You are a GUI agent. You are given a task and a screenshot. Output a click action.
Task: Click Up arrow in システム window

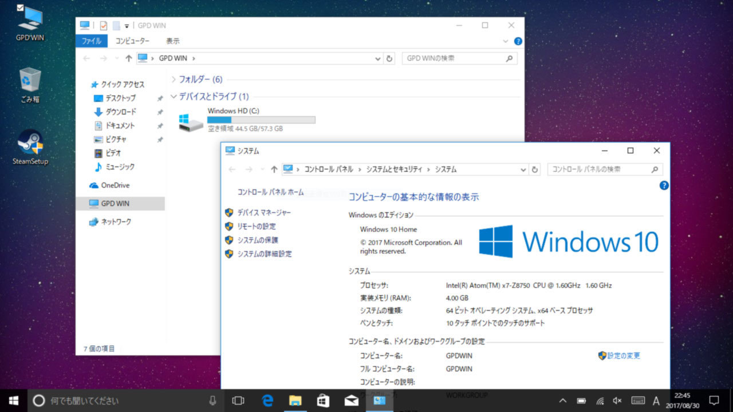[274, 169]
